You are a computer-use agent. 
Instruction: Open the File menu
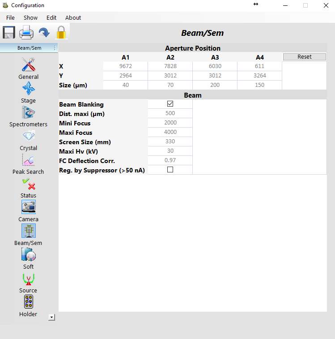(x=10, y=18)
